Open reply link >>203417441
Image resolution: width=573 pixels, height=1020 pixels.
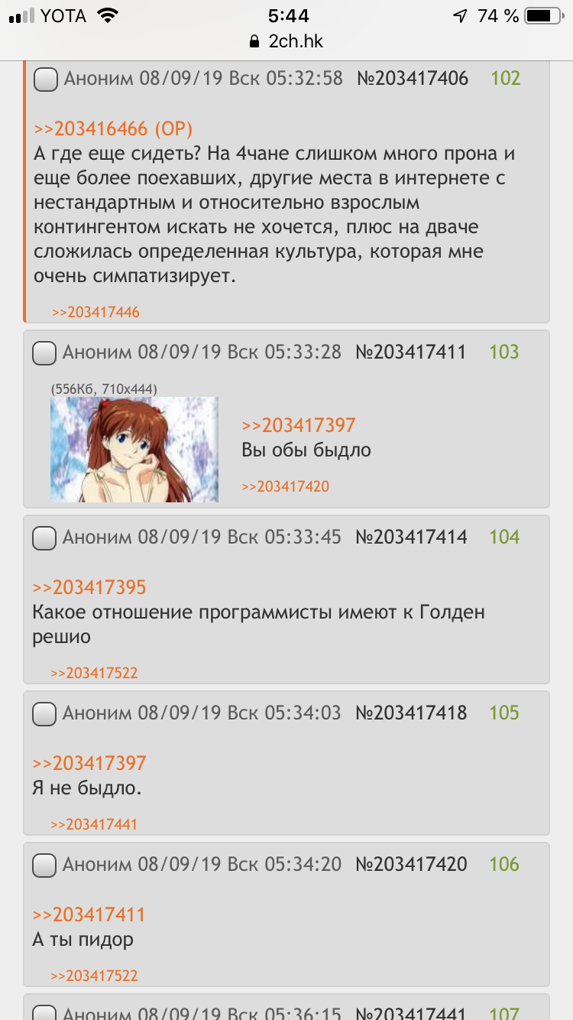94,824
